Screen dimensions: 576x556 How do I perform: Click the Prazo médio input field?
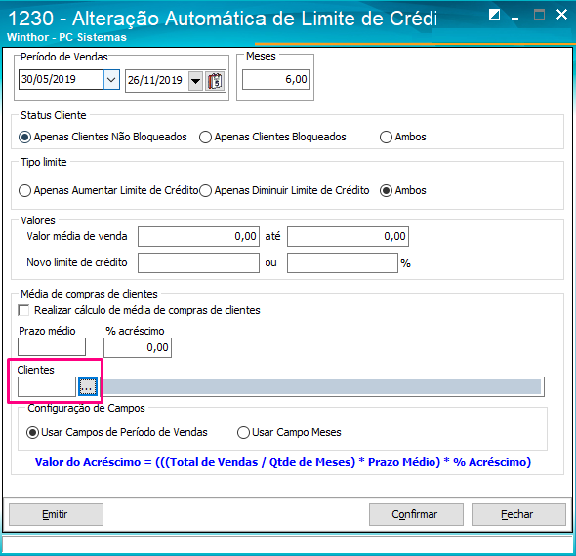(x=52, y=347)
